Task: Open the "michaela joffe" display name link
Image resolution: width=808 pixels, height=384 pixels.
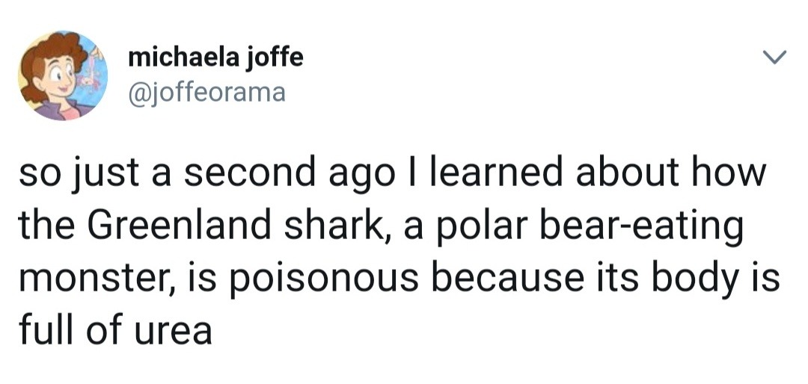Action: pos(216,58)
